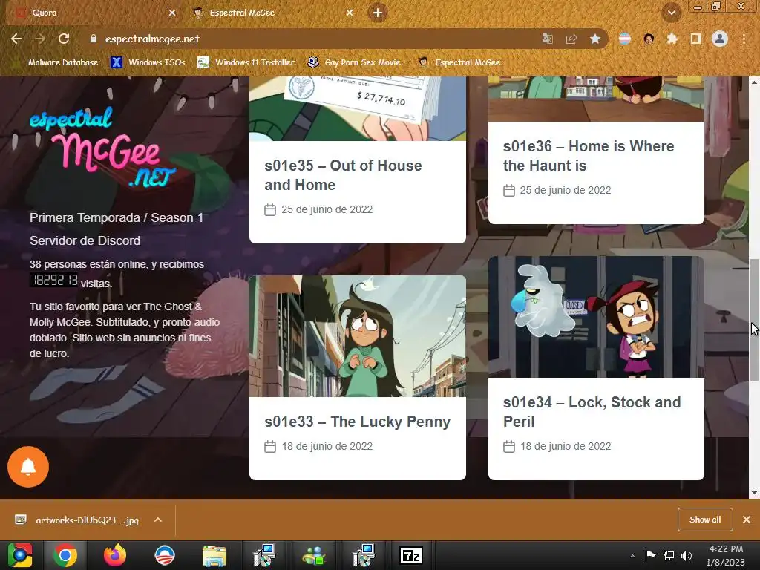Open the two-person messenger taskbar icon
The height and width of the screenshot is (570, 760).
314,555
